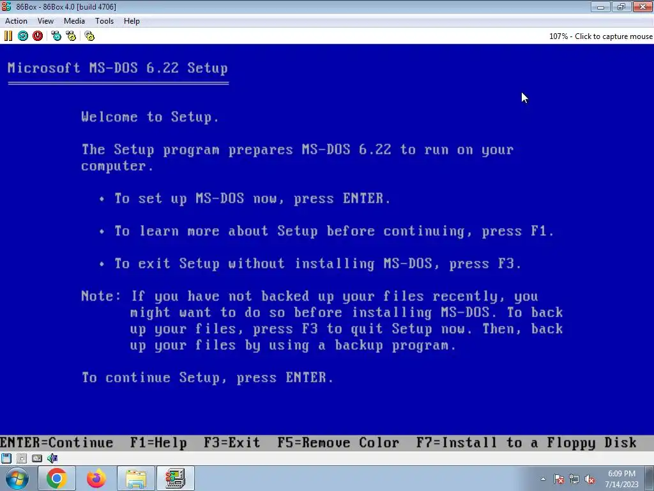Click the muted volume tray icon
Image resolution: width=654 pixels, height=491 pixels.
589,479
